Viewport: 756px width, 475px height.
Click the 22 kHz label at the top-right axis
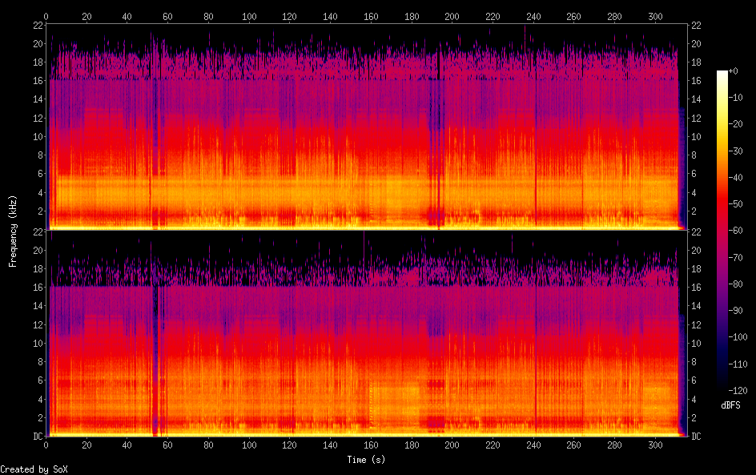[697, 25]
